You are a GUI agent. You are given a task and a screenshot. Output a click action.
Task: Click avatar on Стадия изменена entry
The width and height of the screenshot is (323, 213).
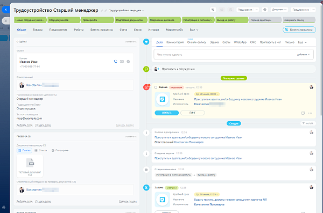(x=312, y=170)
